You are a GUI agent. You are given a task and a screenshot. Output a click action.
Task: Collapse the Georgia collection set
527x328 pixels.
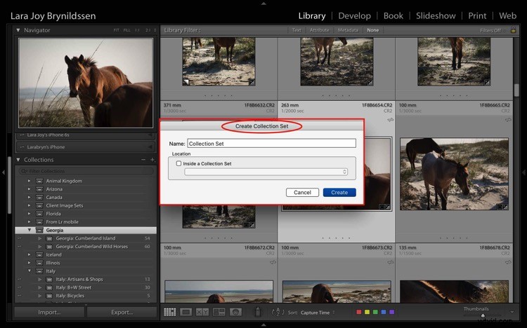(x=30, y=230)
